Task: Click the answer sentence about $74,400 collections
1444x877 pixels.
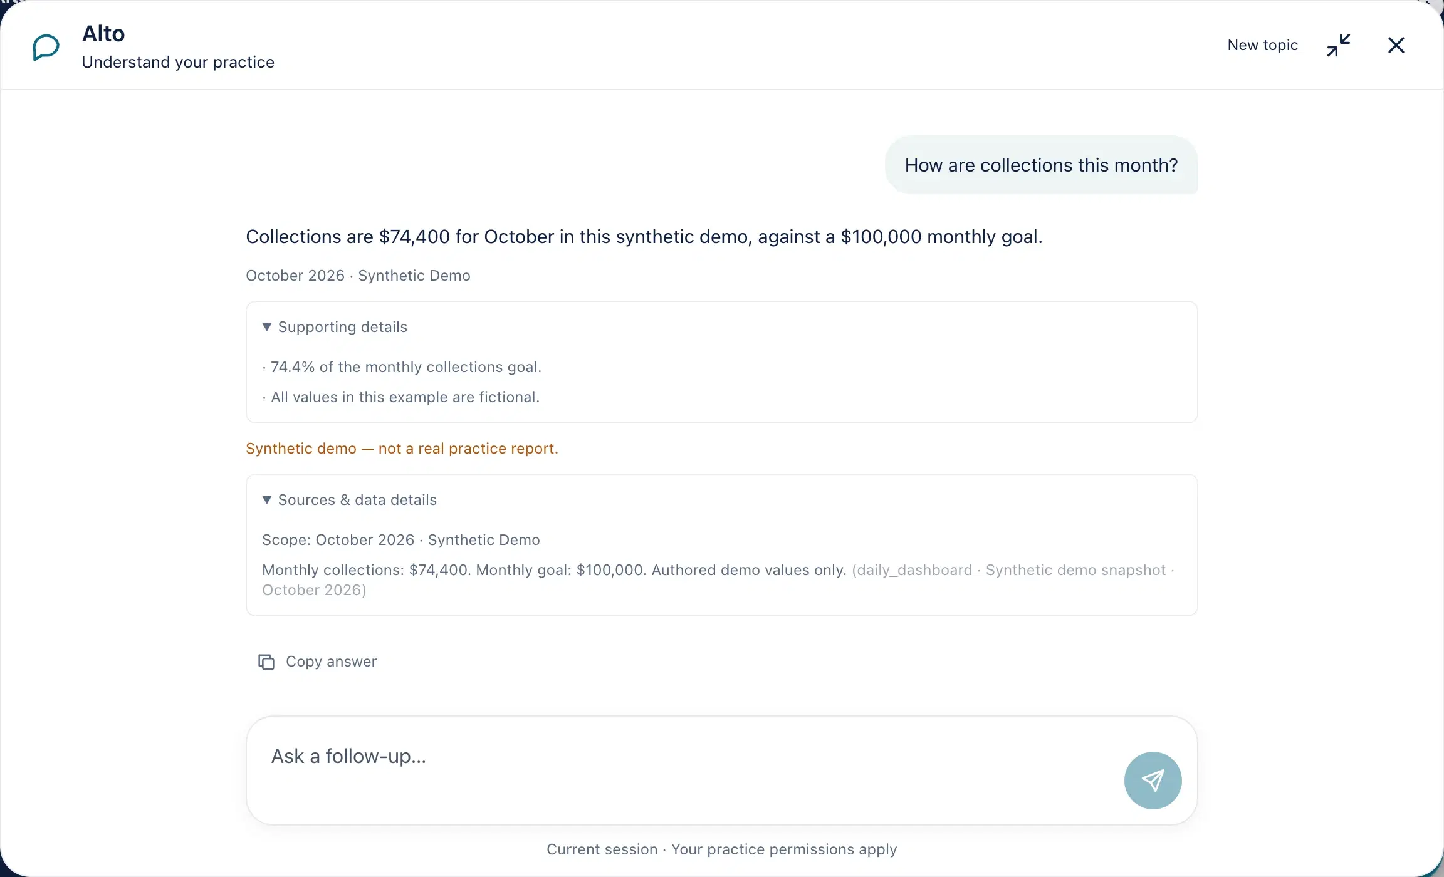Action: [644, 237]
